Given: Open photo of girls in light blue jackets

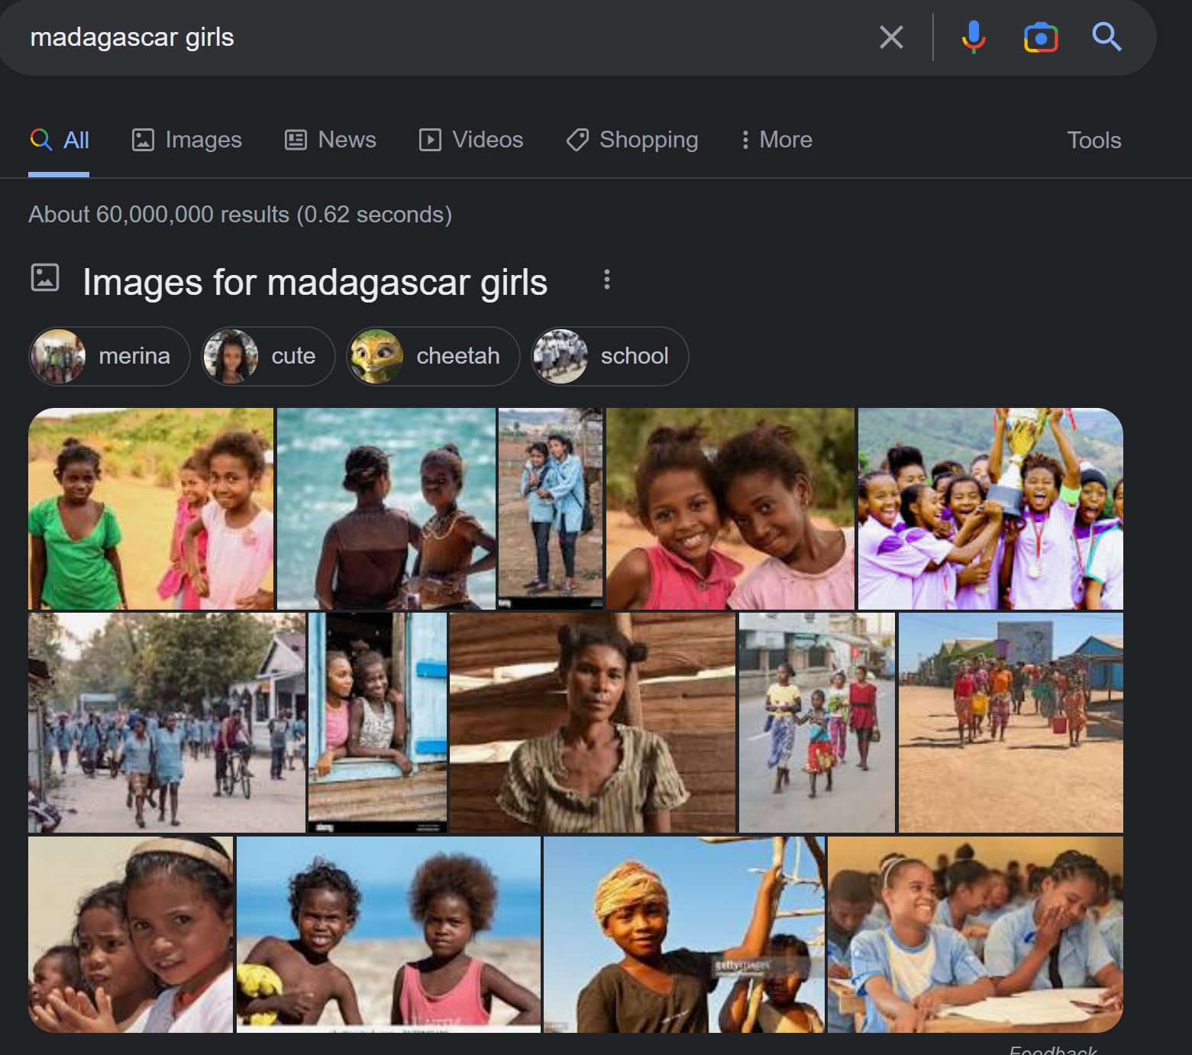Looking at the screenshot, I should pos(551,509).
